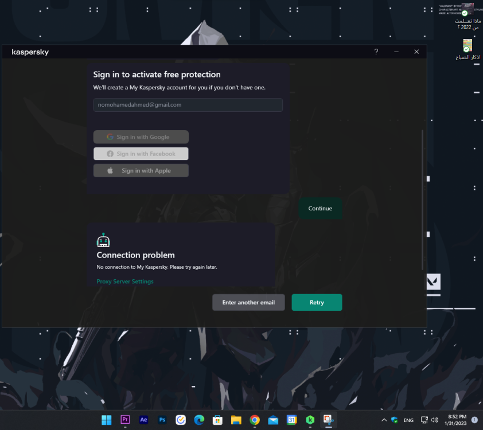This screenshot has width=483, height=430.
Task: Open the Mail app from taskbar
Action: coord(273,420)
